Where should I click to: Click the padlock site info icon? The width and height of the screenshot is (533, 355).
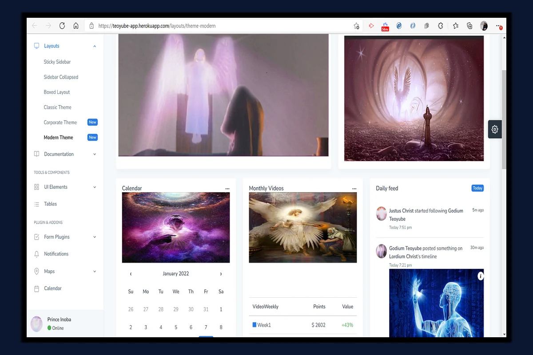pos(91,26)
